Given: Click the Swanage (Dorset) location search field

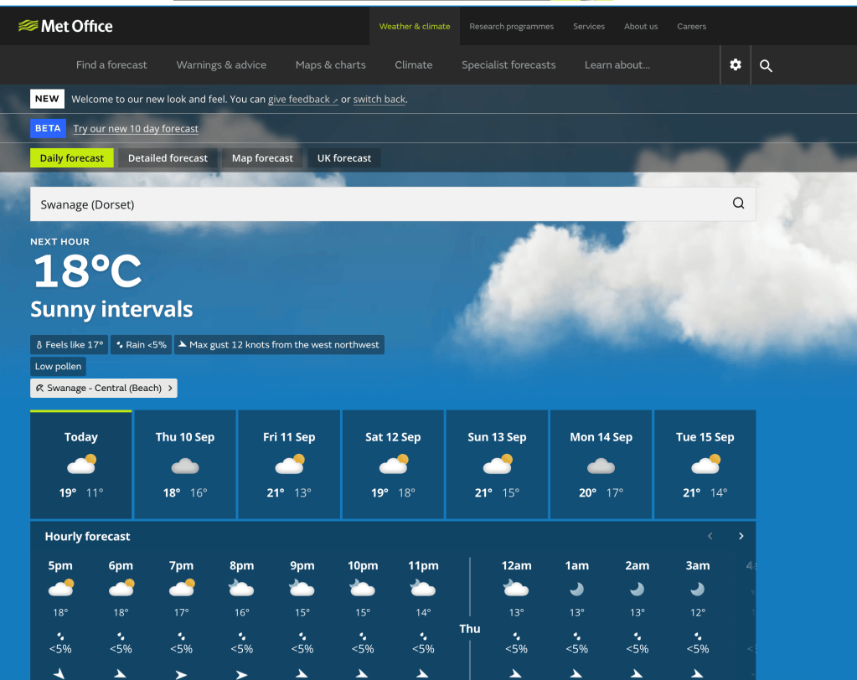Looking at the screenshot, I should click(x=393, y=204).
